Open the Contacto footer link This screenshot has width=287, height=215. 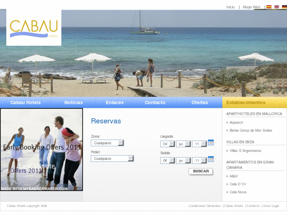point(253,206)
